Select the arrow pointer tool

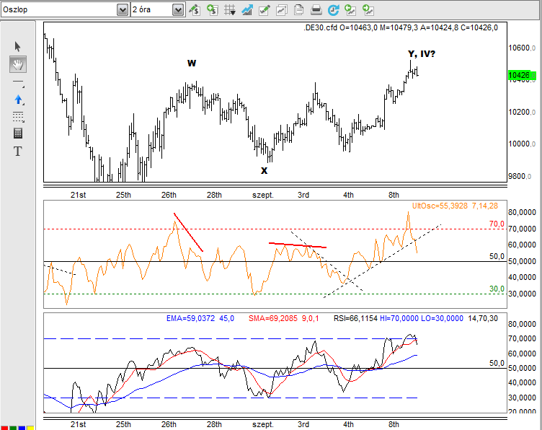(17, 46)
